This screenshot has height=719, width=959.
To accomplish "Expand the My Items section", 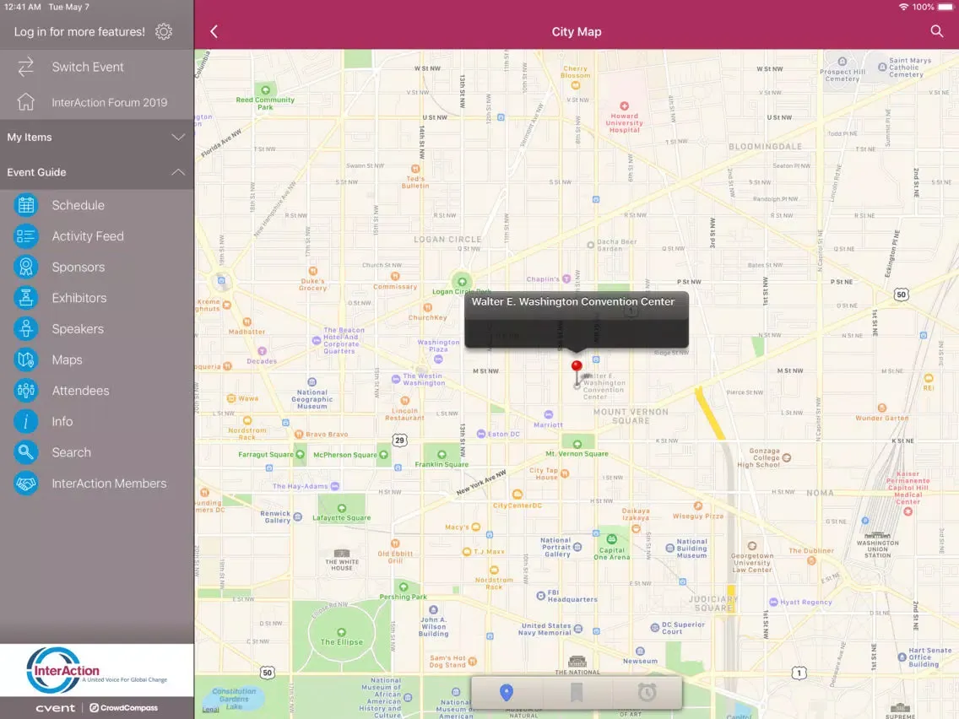I will click(x=96, y=137).
